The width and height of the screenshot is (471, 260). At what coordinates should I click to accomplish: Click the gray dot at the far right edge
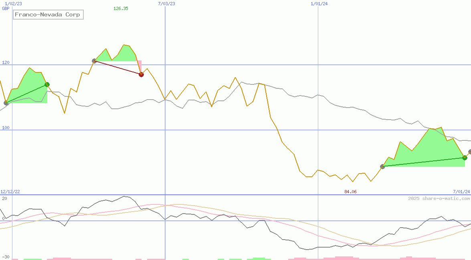pyautogui.click(x=470, y=152)
